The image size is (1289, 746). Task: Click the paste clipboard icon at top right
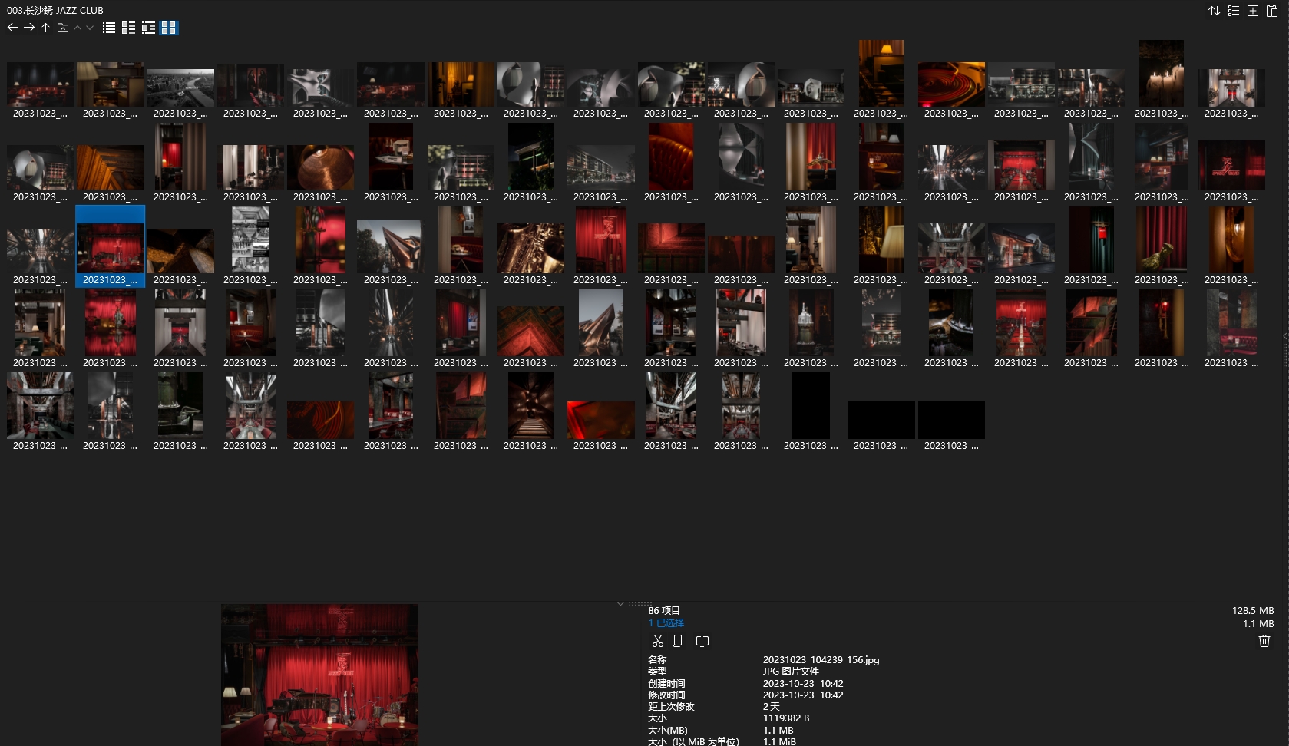click(1271, 11)
